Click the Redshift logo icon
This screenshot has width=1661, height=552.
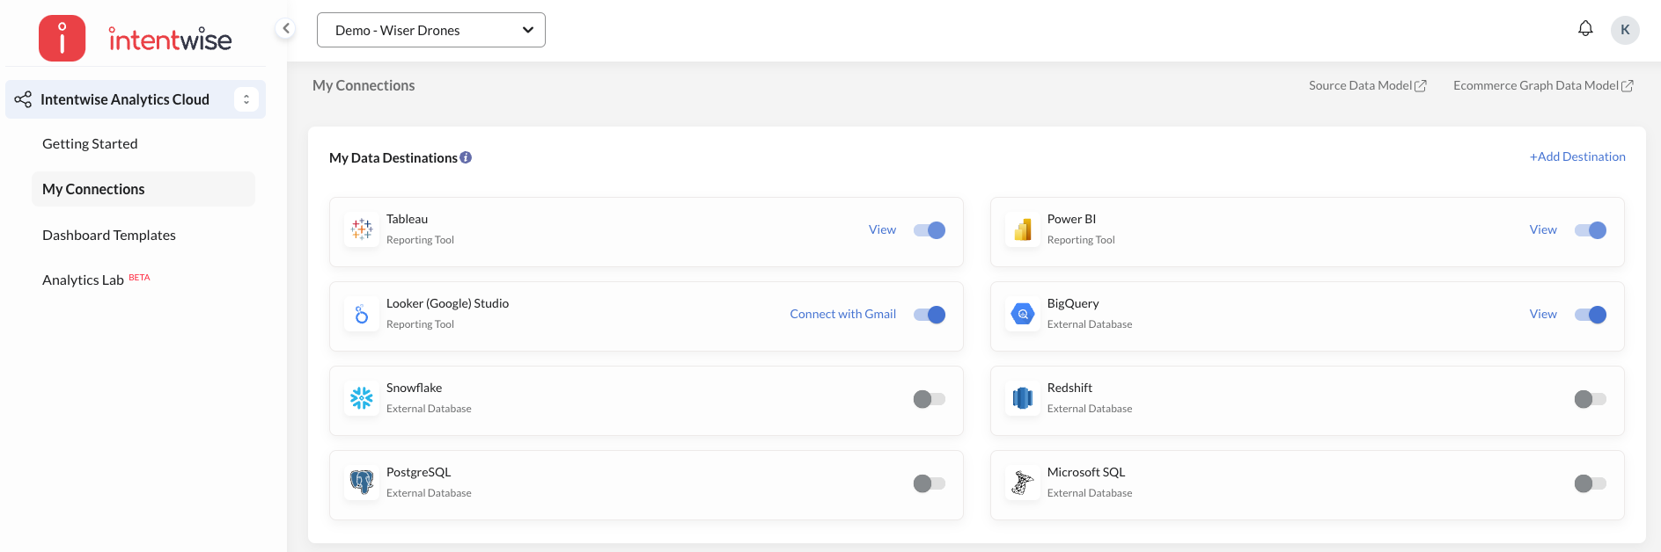point(1023,398)
